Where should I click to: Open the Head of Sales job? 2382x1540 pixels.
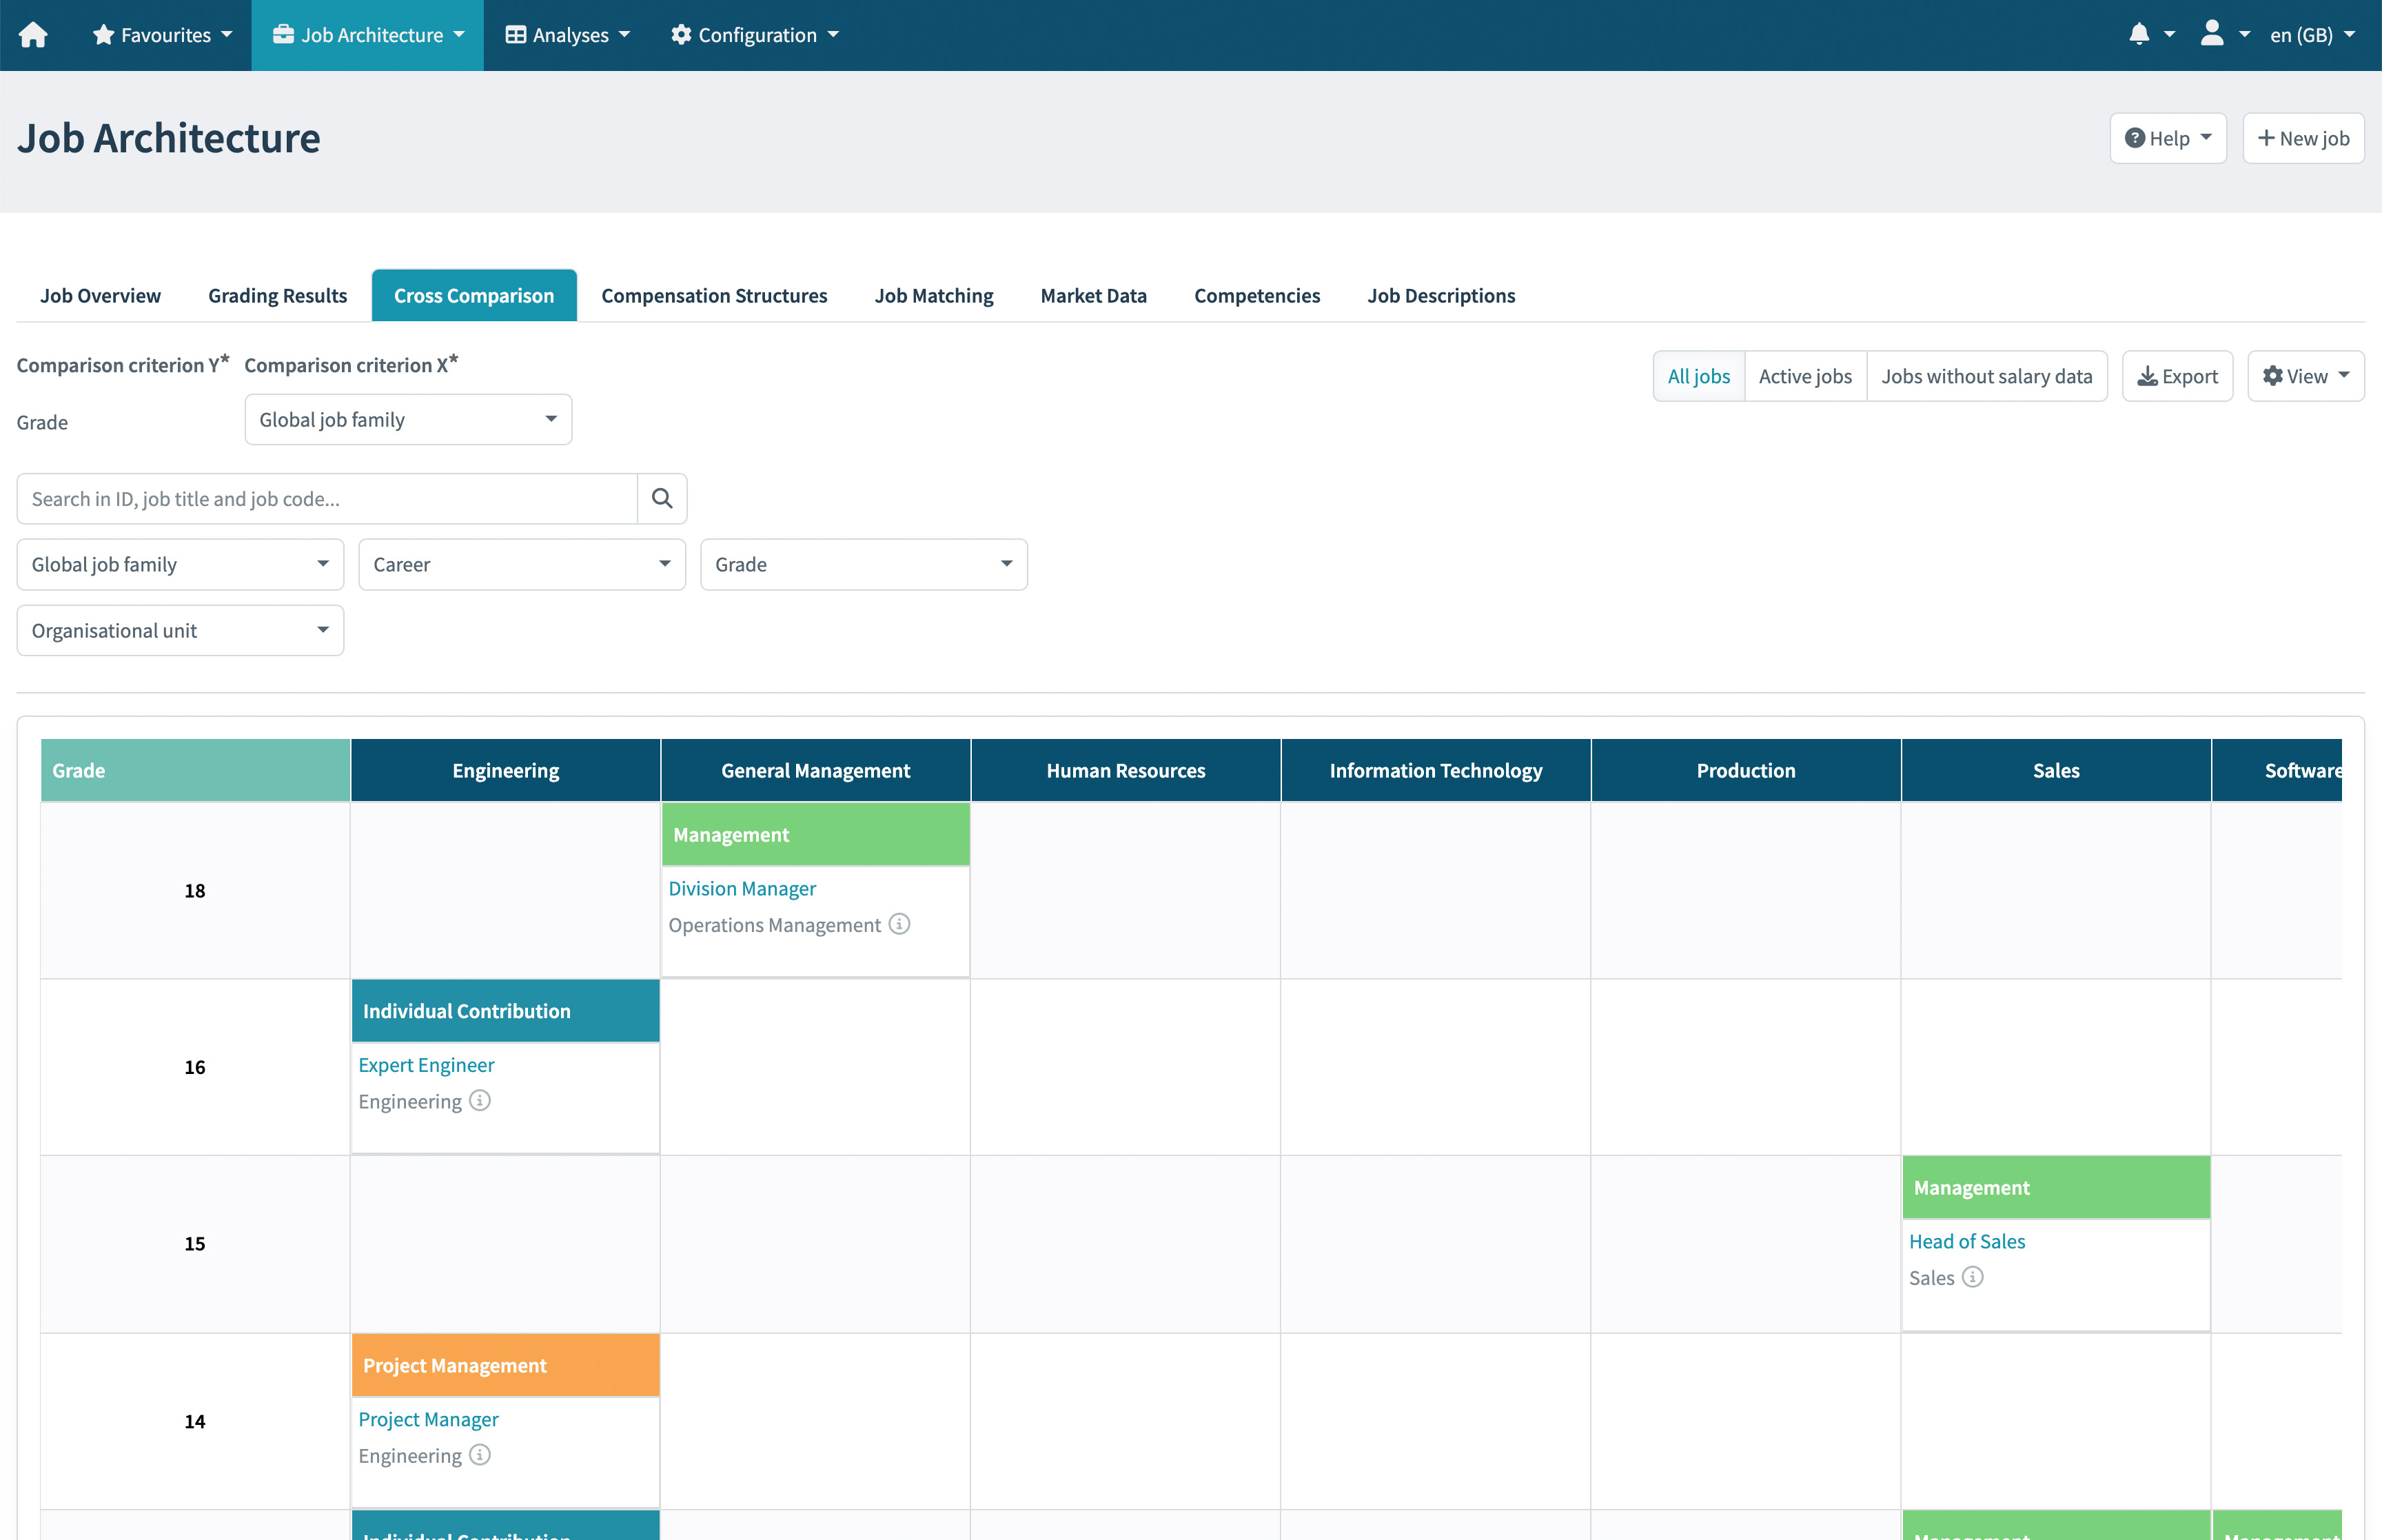[x=1966, y=1241]
